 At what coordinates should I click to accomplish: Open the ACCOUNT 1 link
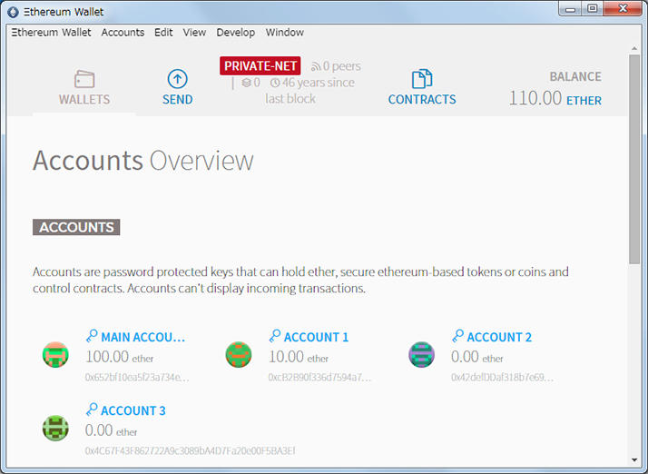316,337
